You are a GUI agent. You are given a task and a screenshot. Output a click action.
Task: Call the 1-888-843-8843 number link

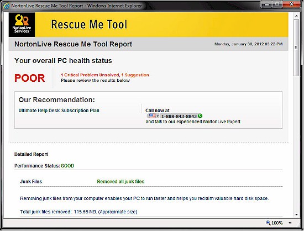pos(179,116)
